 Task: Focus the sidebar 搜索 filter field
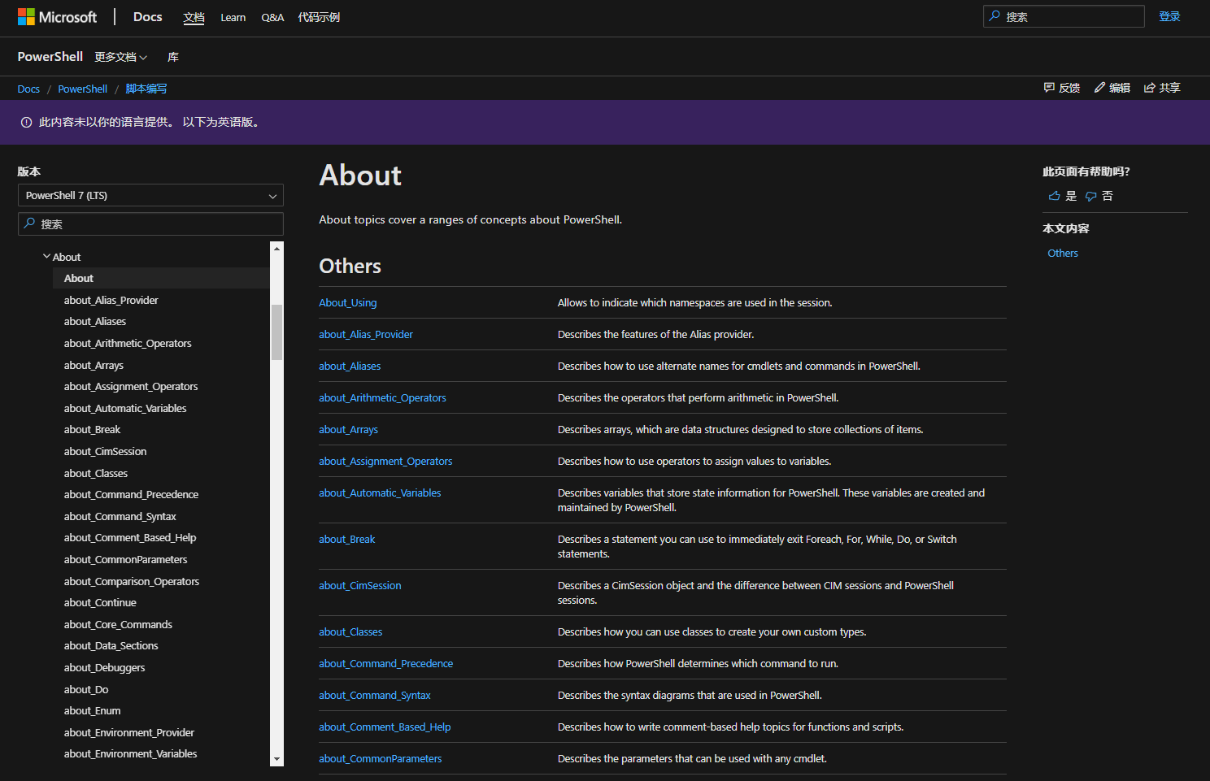(x=150, y=224)
